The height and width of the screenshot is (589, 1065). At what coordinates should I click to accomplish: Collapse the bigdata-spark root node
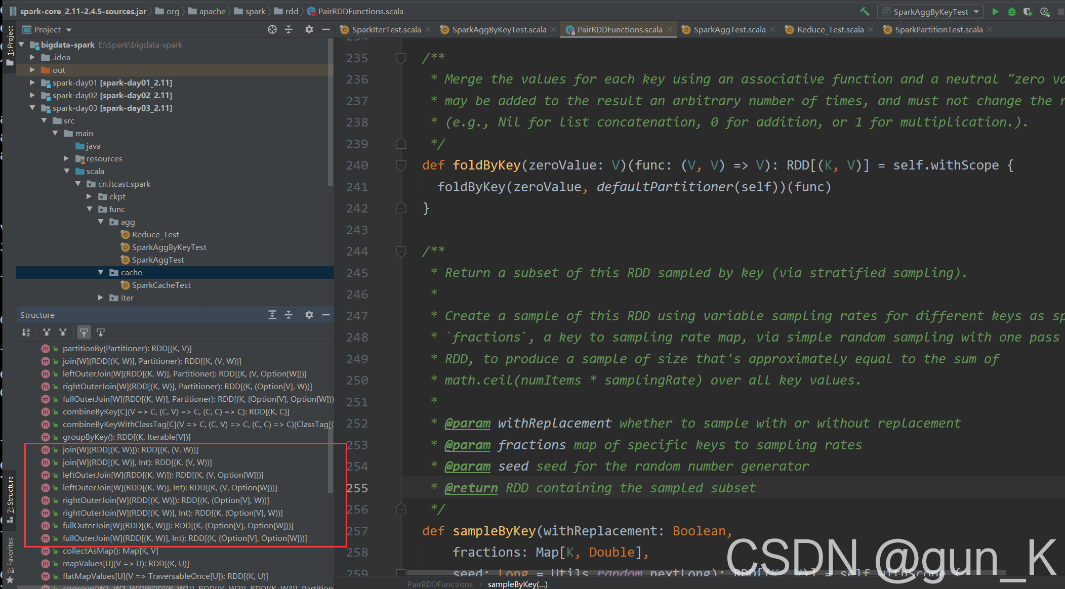tap(22, 45)
